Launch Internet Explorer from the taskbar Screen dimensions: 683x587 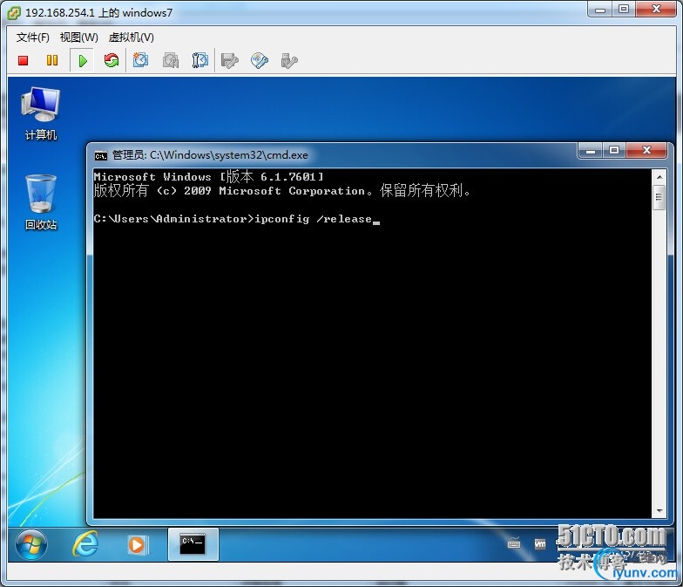[x=85, y=544]
